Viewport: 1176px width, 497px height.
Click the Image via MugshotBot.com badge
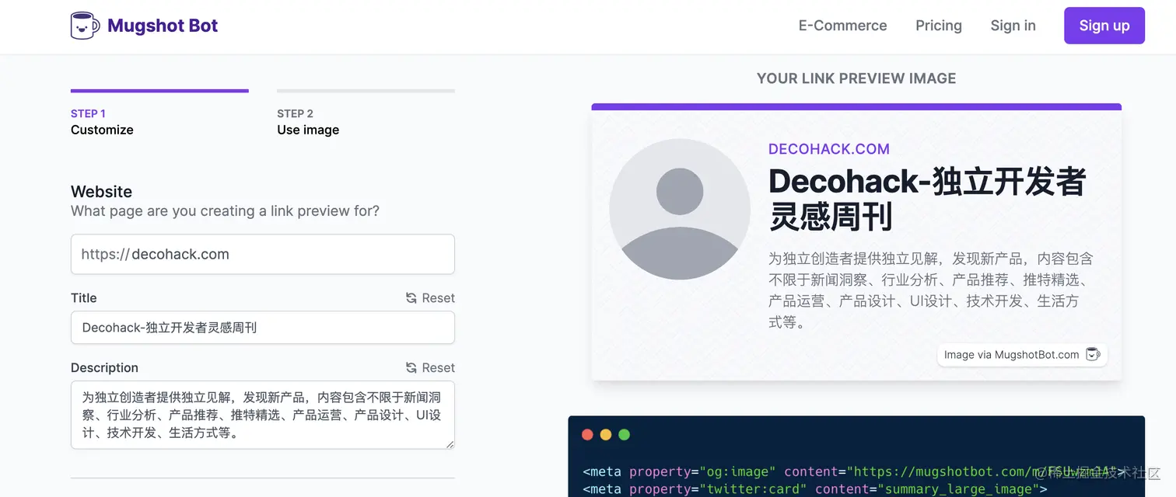pos(1022,355)
